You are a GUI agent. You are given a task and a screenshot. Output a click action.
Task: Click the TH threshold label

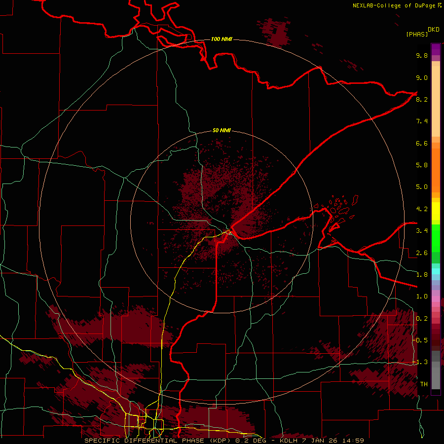(424, 384)
